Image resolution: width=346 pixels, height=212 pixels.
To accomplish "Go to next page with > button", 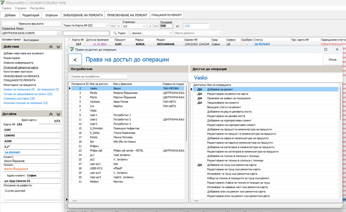I will [150, 26].
